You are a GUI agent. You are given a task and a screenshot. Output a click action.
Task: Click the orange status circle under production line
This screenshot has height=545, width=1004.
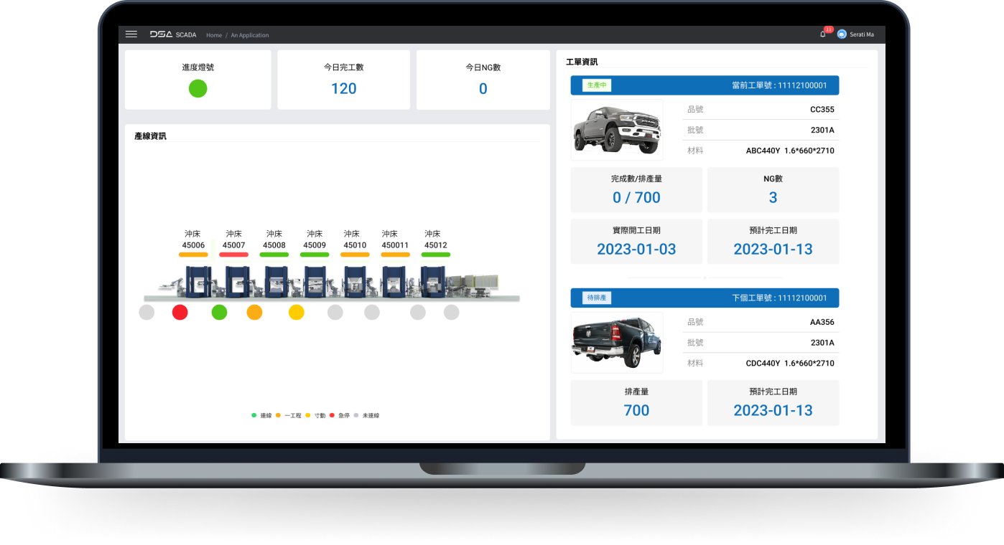tap(254, 312)
